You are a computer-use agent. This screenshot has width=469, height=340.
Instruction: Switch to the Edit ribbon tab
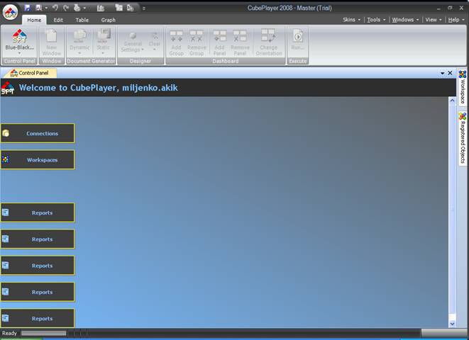click(58, 20)
